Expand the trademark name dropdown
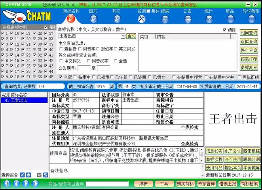Image resolution: width=262 pixels, height=190 pixels. (x=123, y=36)
